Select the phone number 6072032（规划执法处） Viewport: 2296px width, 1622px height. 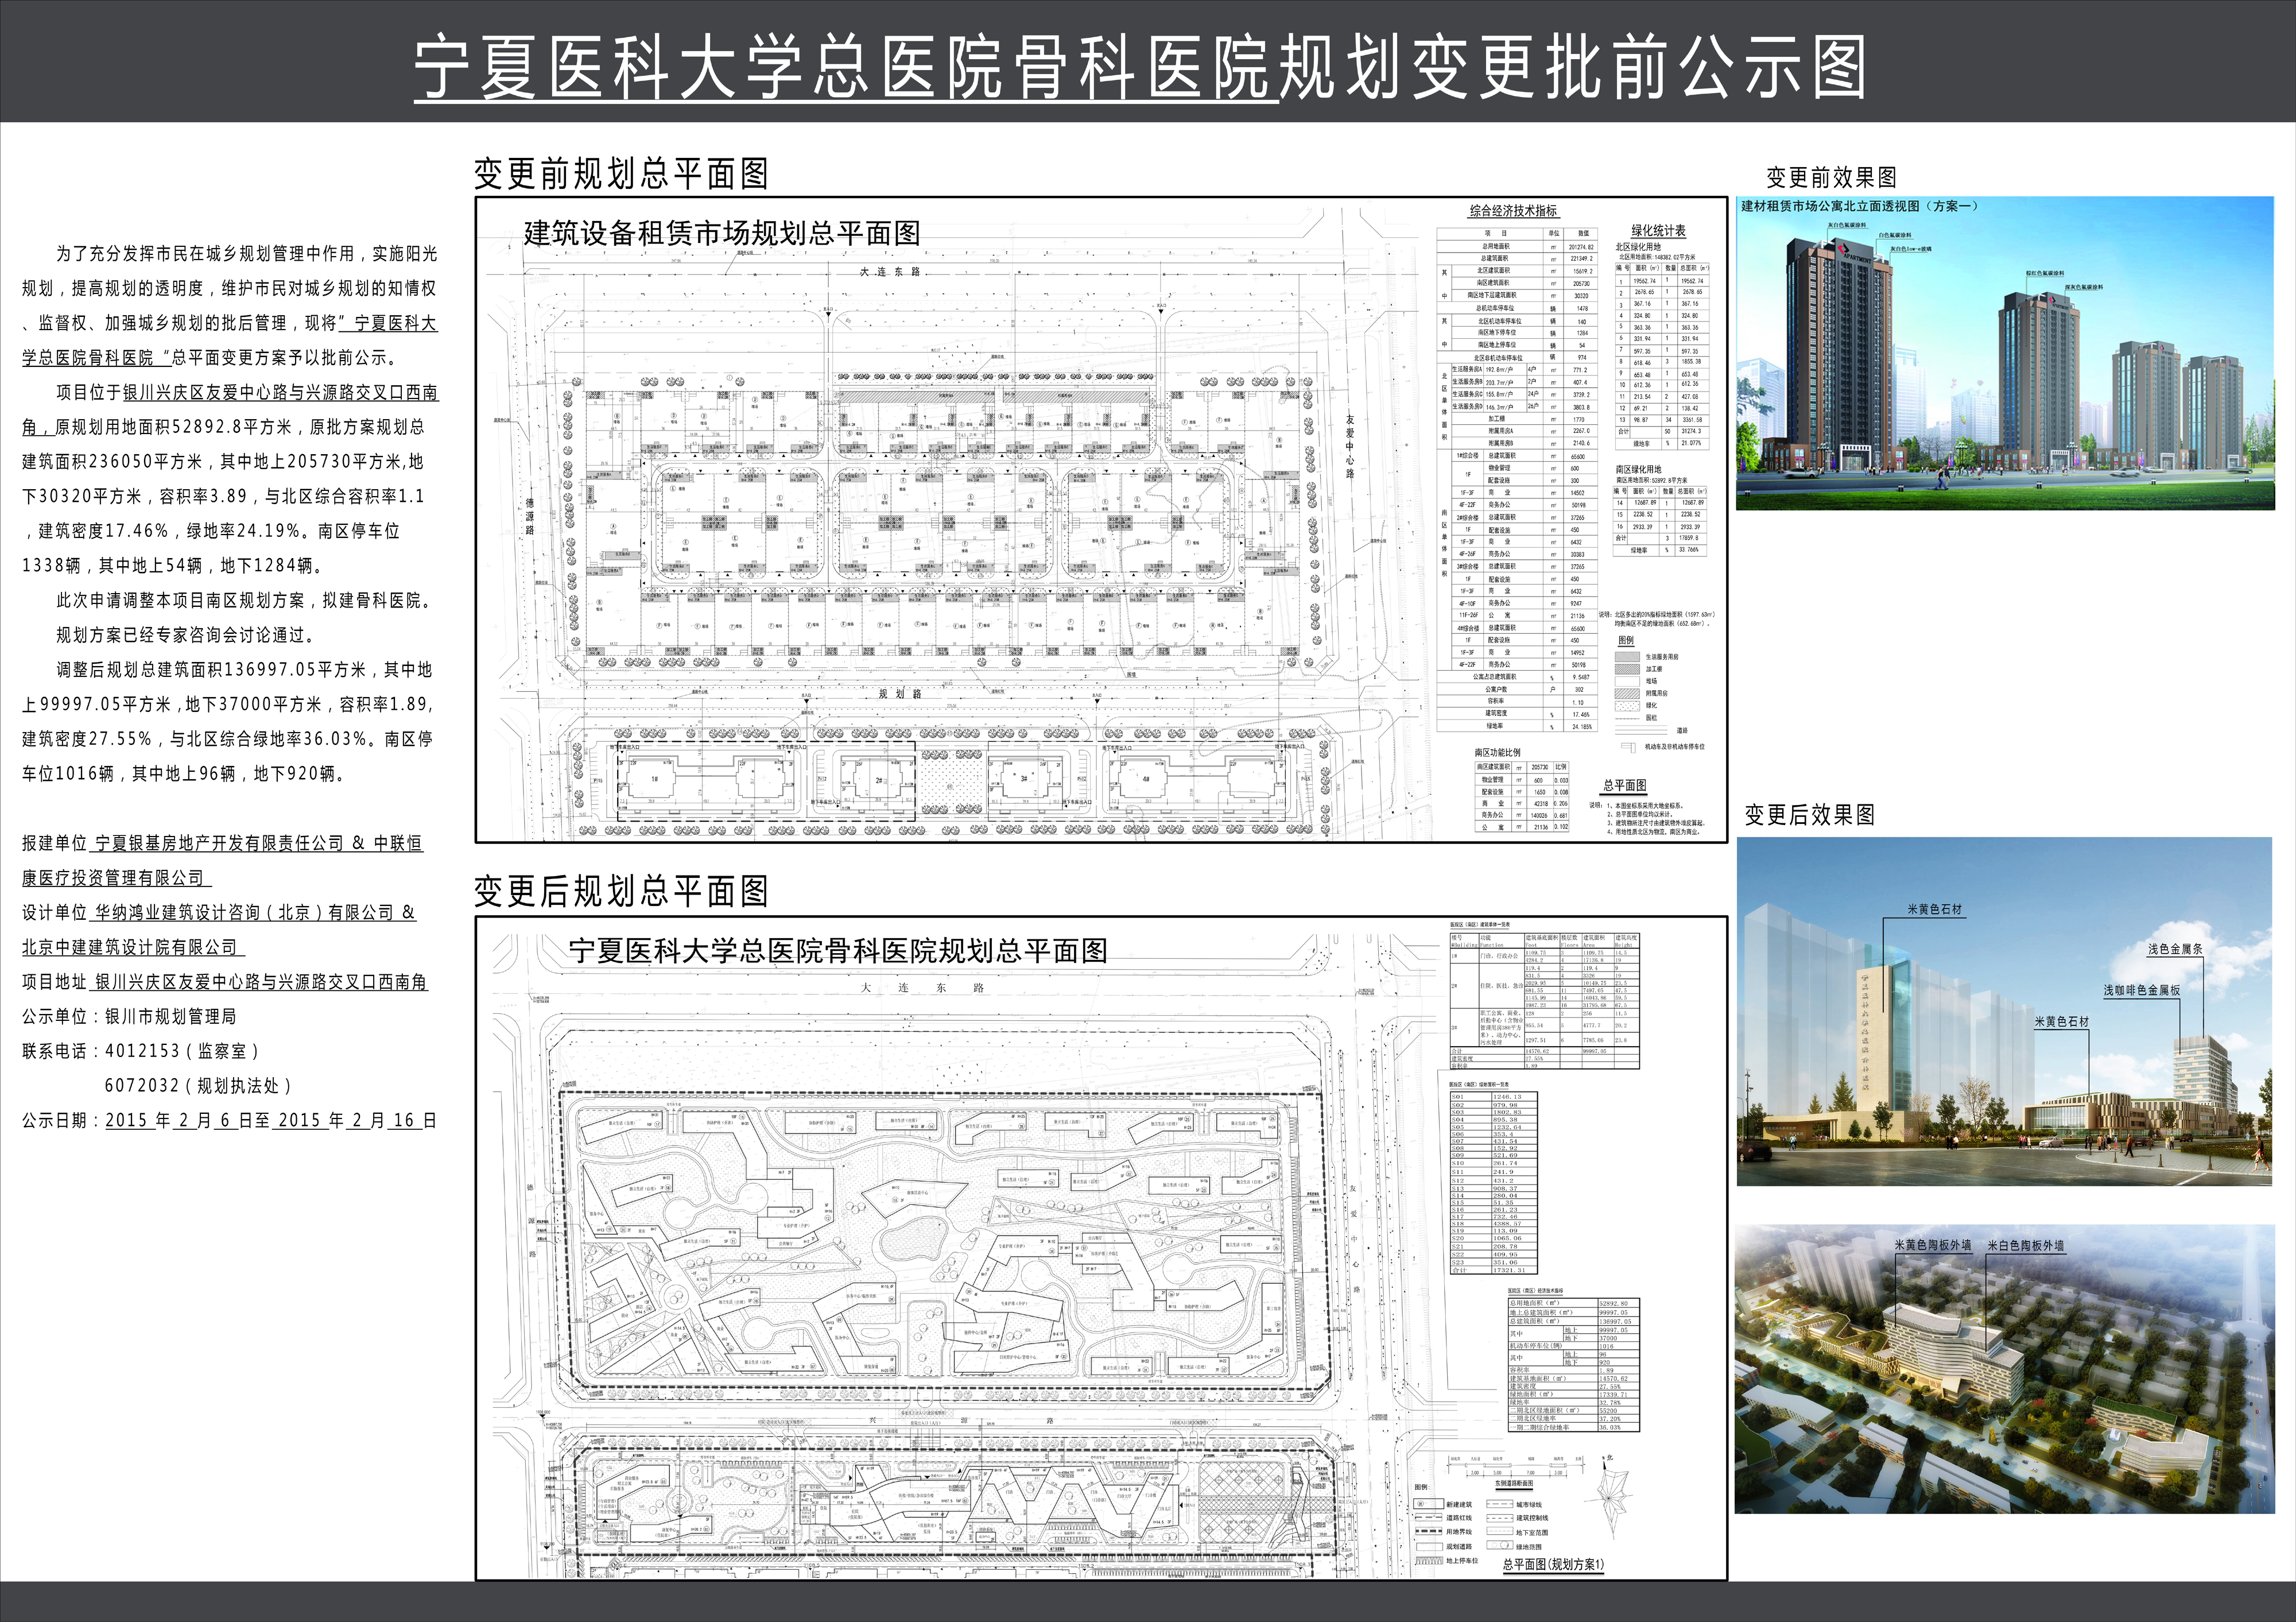198,1085
